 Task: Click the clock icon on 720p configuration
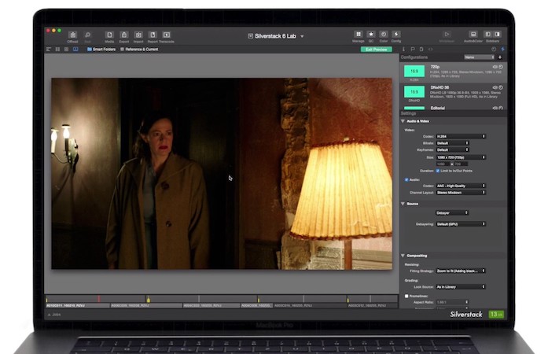(x=501, y=66)
